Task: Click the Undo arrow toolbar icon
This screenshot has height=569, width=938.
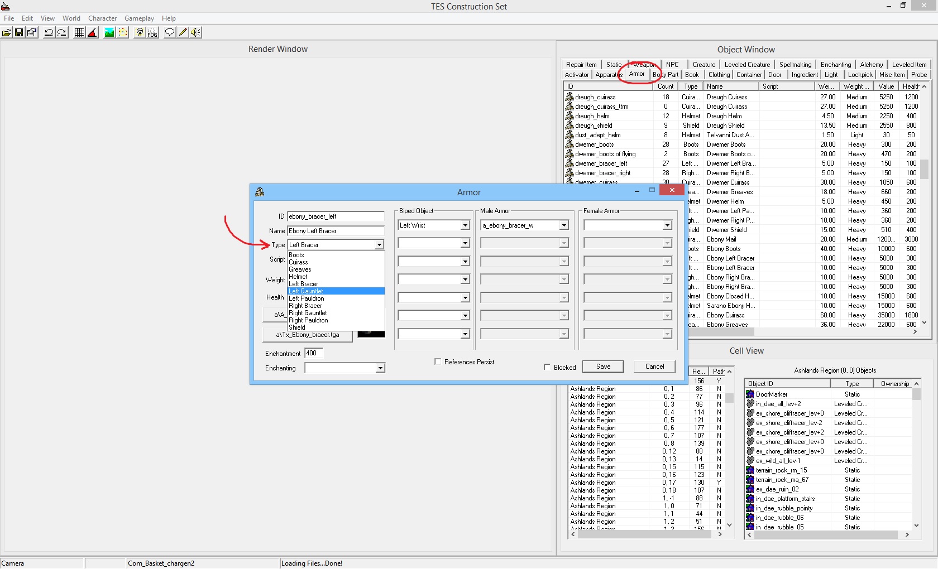Action: point(49,32)
